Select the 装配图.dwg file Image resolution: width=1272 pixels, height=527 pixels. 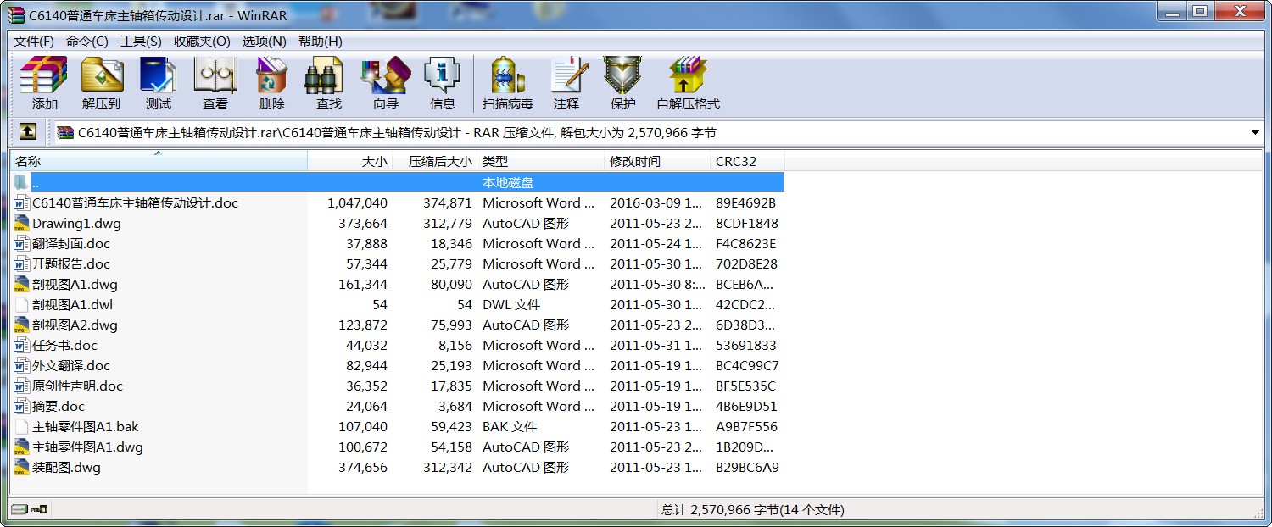(x=66, y=468)
